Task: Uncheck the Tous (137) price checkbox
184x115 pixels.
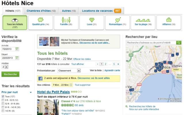Action: (x=3, y=96)
